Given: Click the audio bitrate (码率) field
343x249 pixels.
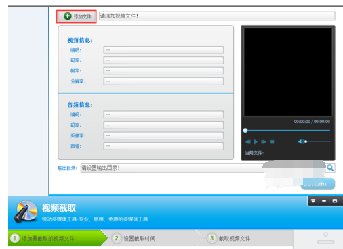Looking at the screenshot, I should coord(163,125).
